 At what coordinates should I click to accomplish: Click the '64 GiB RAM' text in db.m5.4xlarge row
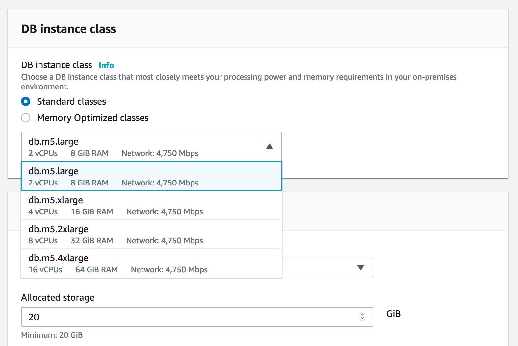click(x=96, y=270)
